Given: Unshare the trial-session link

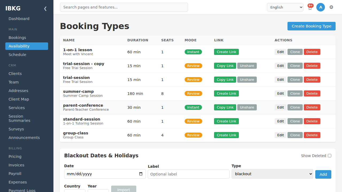Looking at the screenshot, I should pyautogui.click(x=247, y=80).
